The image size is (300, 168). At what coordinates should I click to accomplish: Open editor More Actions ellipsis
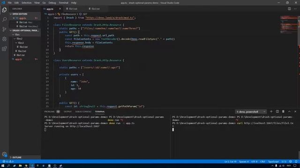coord(295,9)
